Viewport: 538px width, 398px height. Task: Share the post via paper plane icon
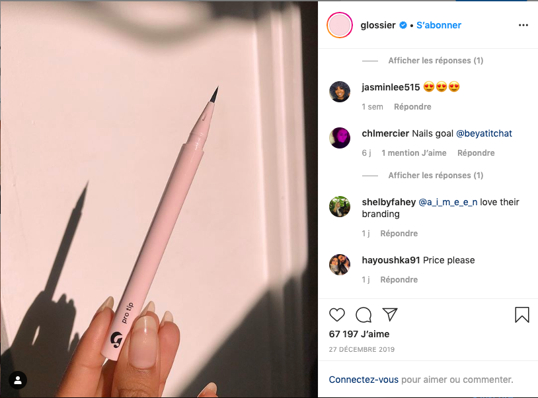(x=390, y=314)
